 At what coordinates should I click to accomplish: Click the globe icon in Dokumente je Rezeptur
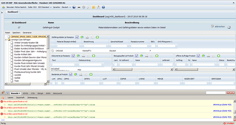pyautogui.click(x=78, y=56)
